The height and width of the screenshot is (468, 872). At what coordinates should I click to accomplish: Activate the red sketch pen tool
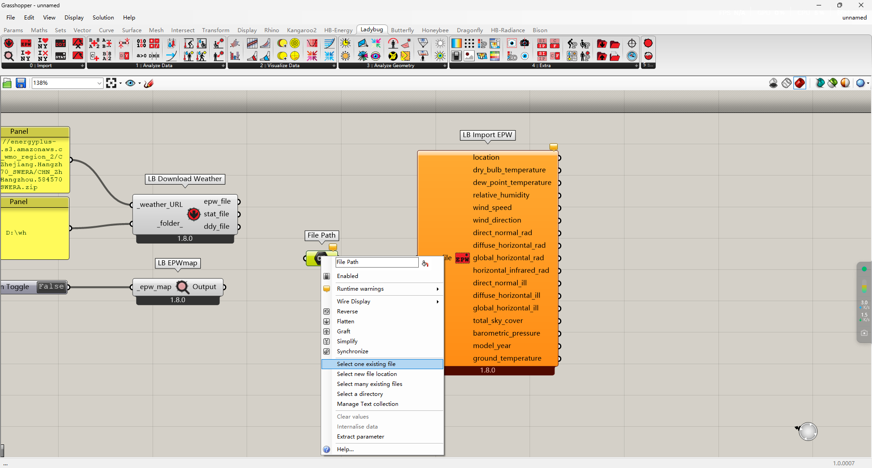point(149,83)
